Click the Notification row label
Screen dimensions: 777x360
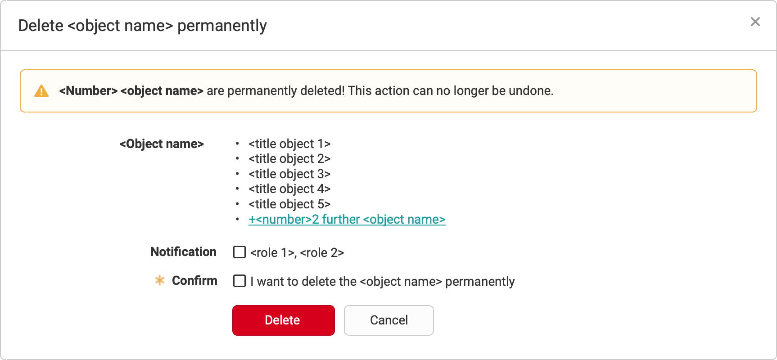click(183, 252)
